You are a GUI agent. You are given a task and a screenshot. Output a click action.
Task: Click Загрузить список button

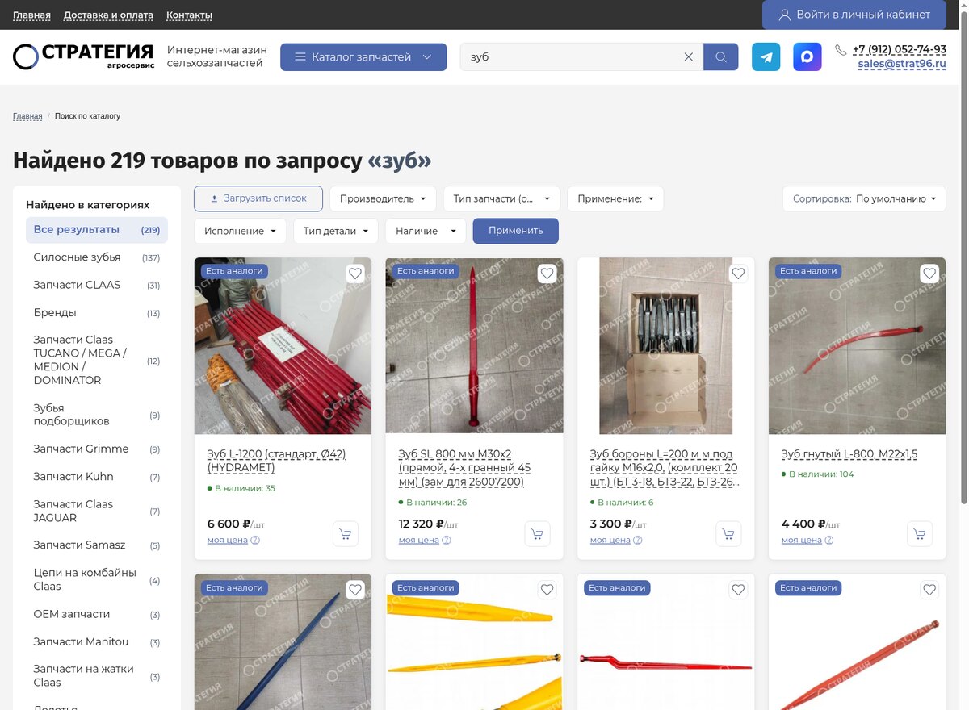click(x=258, y=198)
